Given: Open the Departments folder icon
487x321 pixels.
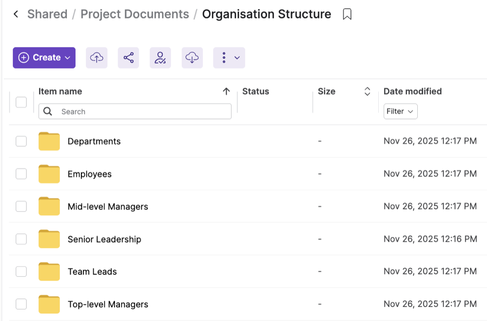Looking at the screenshot, I should [x=49, y=141].
